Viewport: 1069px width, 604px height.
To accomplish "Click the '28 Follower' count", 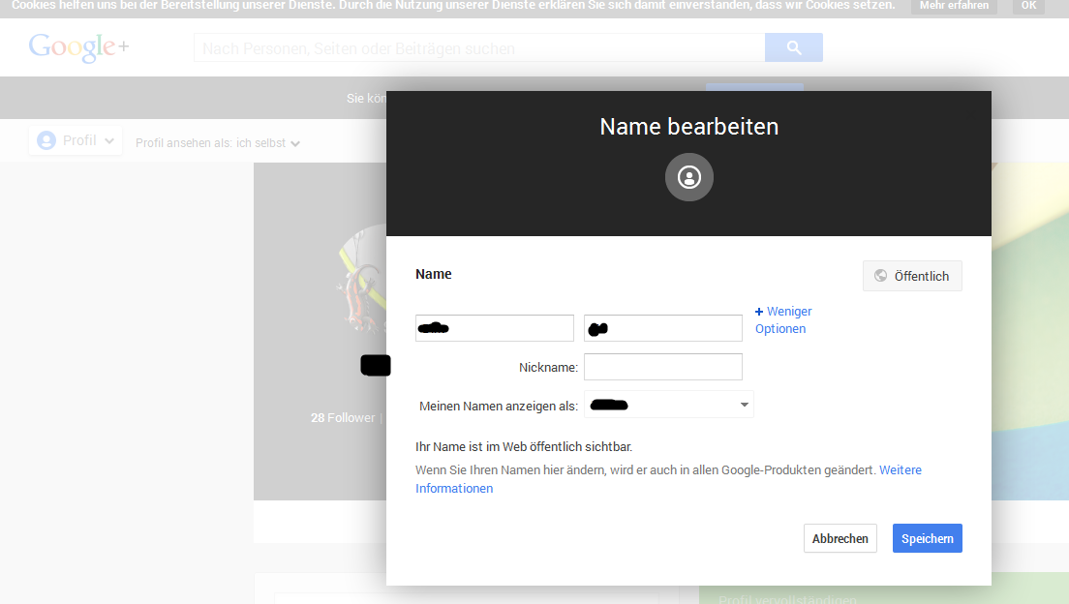I will point(343,418).
